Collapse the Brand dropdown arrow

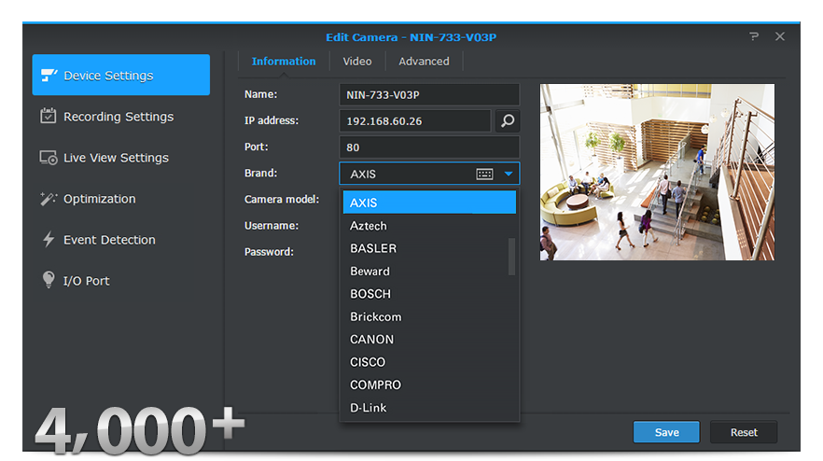coord(508,174)
